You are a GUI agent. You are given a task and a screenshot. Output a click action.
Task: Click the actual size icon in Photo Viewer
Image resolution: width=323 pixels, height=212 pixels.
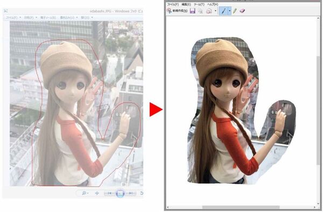click(x=97, y=193)
